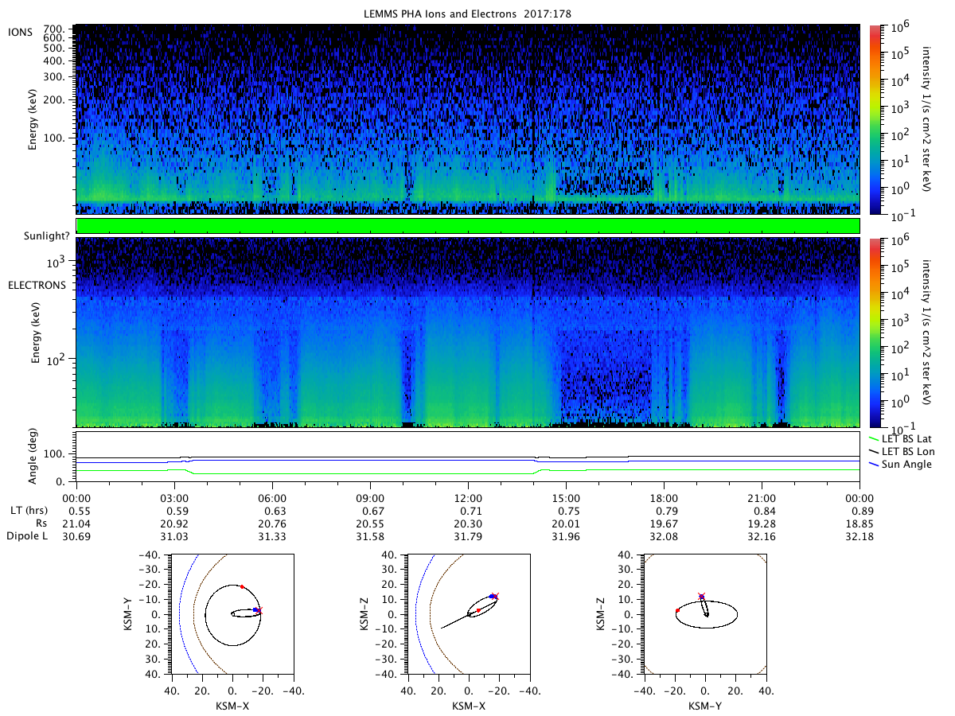Click the ELECTRONS panel label

pyautogui.click(x=37, y=285)
